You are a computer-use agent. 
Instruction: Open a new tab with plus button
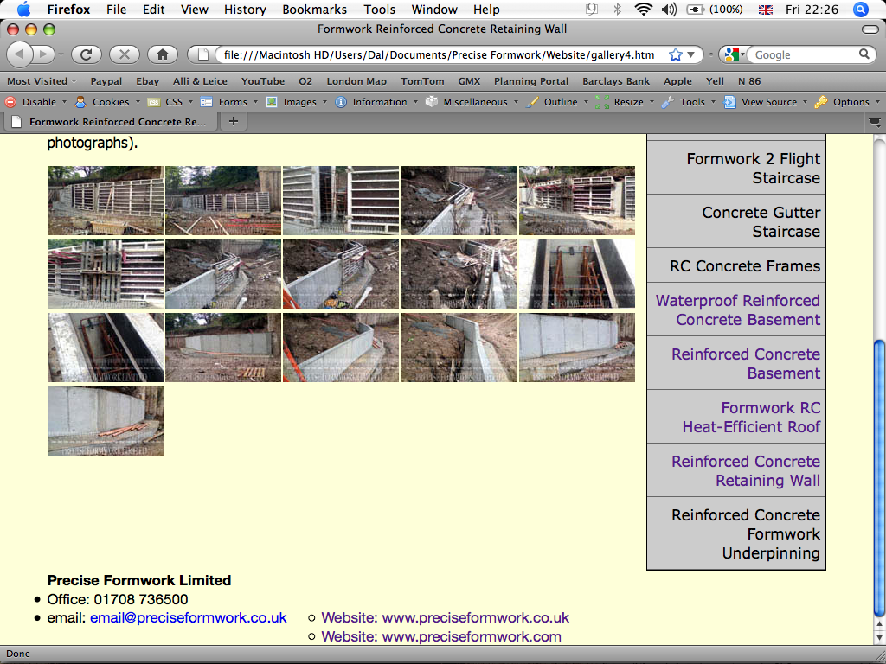(234, 121)
